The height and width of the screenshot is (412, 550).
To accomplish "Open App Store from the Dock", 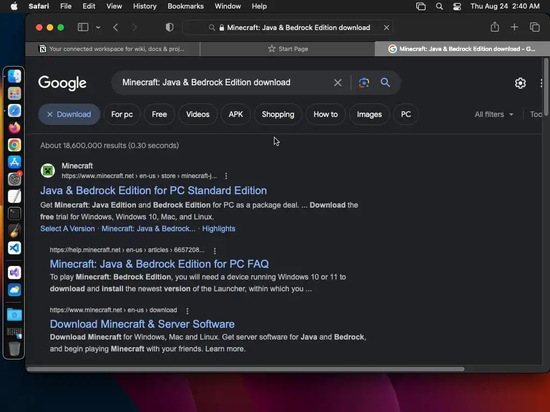I will (15, 162).
